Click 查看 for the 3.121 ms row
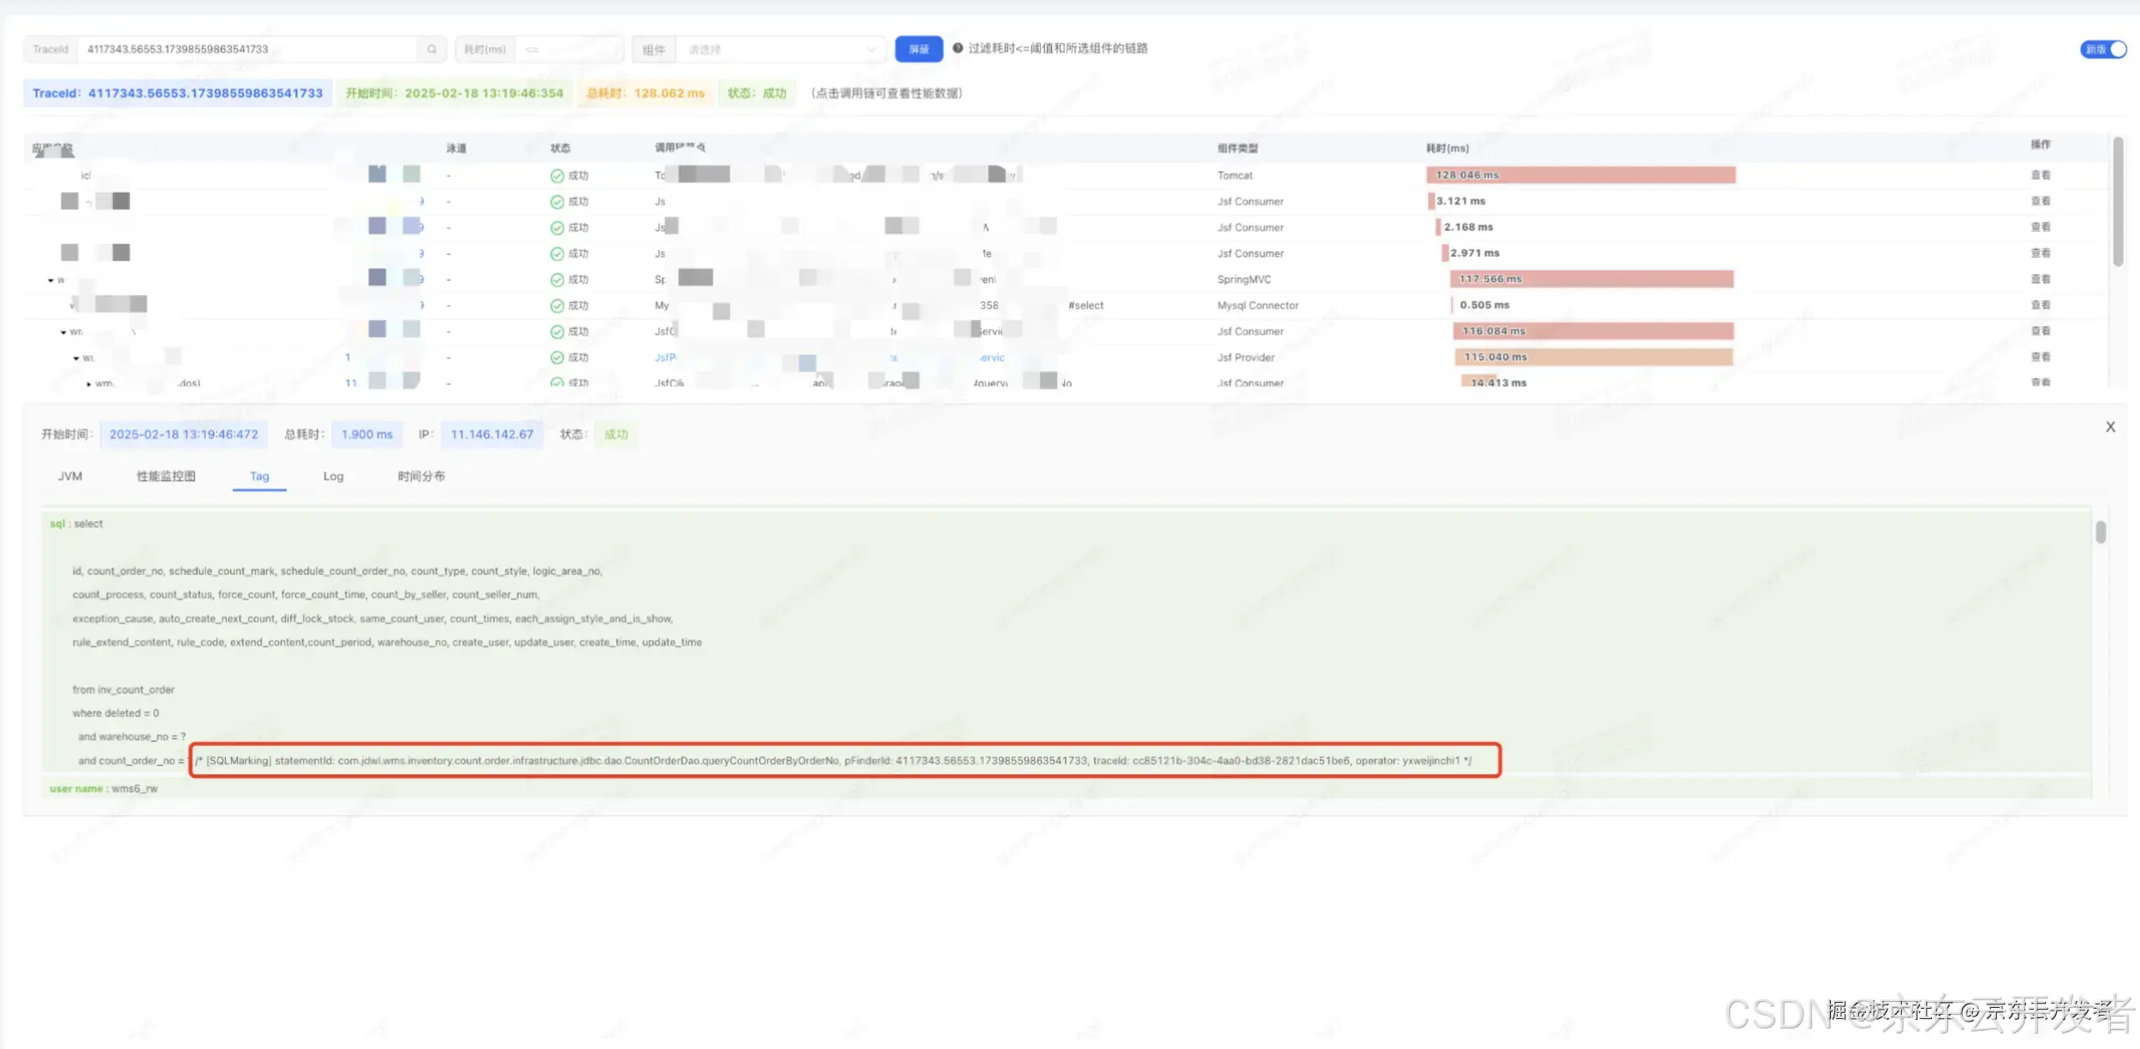This screenshot has width=2140, height=1049. (x=2041, y=201)
